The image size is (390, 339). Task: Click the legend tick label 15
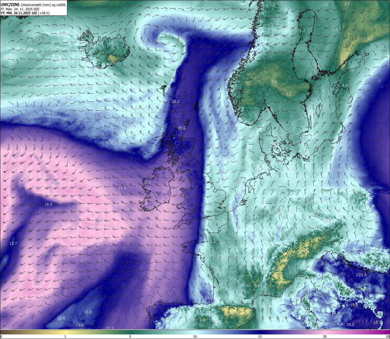coord(260,337)
